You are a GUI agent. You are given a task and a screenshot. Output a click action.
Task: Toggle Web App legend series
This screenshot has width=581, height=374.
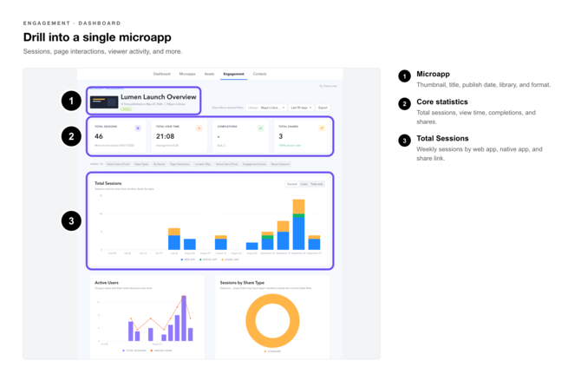pyautogui.click(x=188, y=259)
